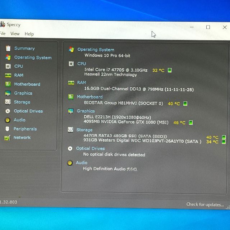Click the Graphics monitor icon in sidebar
Screen dimensions: 230x230
pyautogui.click(x=8, y=93)
